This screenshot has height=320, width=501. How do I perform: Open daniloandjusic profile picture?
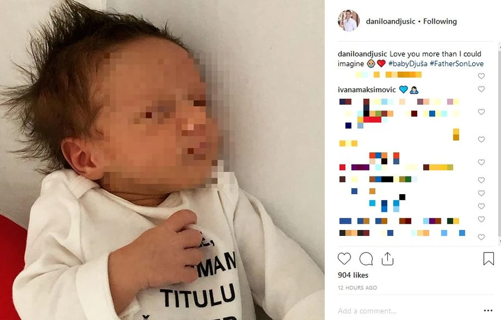348,21
